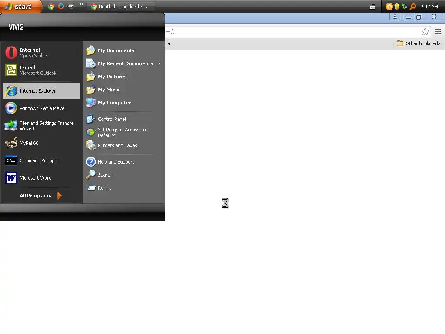The height and width of the screenshot is (334, 445).
Task: Open Set Program Access and Defaults
Action: pos(124,132)
